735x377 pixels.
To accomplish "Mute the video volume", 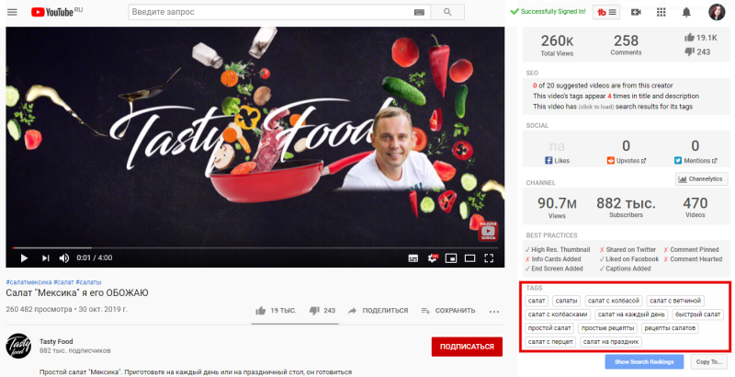I will click(x=64, y=257).
